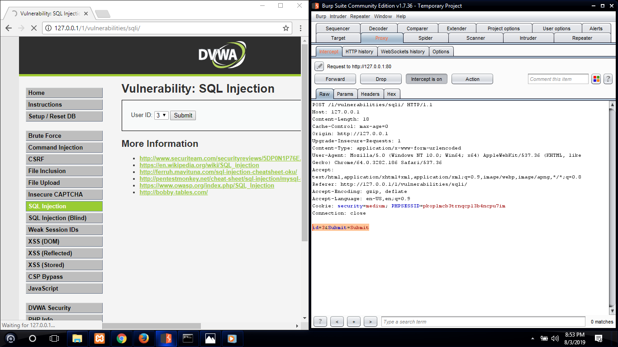The height and width of the screenshot is (347, 618).
Task: Click the Submit button on the DVWA form
Action: [183, 115]
